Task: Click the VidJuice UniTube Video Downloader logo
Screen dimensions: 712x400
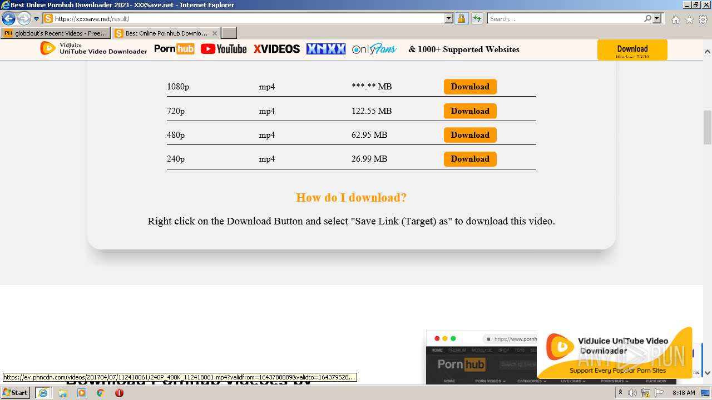Action: tap(93, 48)
